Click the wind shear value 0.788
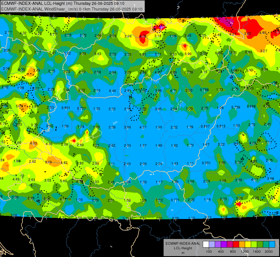This screenshot has height=257, width=280. coord(204,90)
